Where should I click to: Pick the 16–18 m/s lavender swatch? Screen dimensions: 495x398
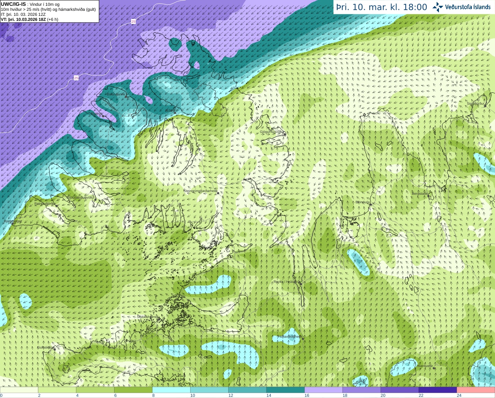pyautogui.click(x=324, y=390)
